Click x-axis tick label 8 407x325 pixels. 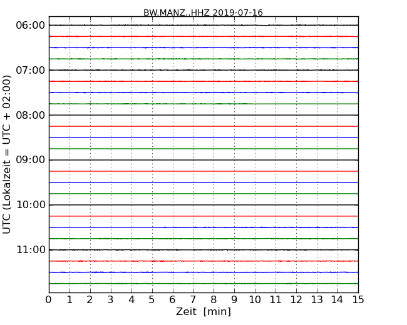(x=214, y=300)
